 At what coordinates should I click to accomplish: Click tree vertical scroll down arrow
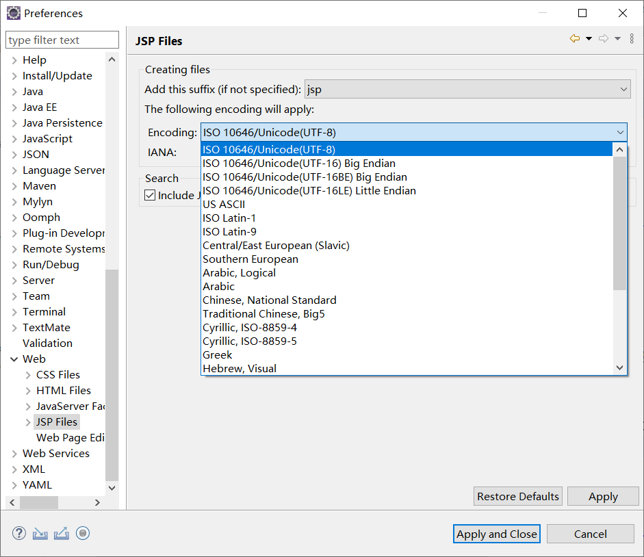(112, 488)
